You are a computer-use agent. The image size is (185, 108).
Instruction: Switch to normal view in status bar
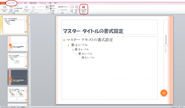pos(172,107)
